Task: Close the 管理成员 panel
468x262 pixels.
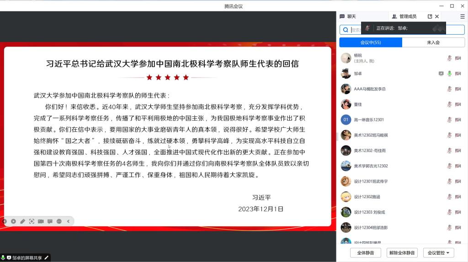Action: (437, 16)
